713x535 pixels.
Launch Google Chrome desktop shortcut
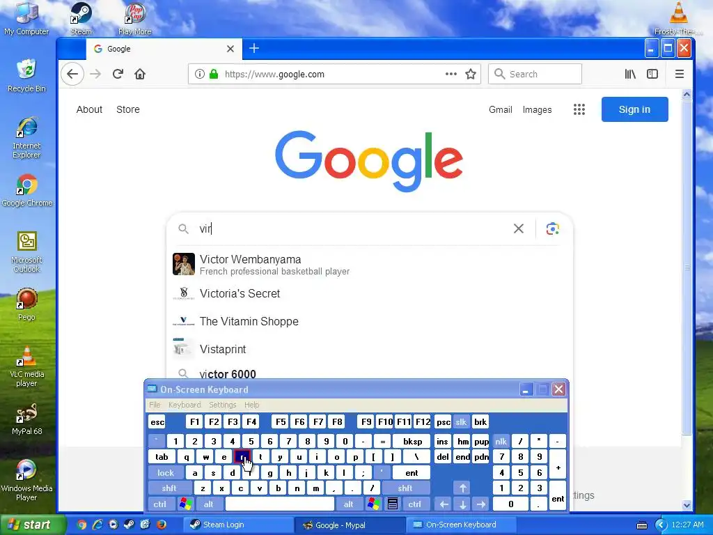26,190
